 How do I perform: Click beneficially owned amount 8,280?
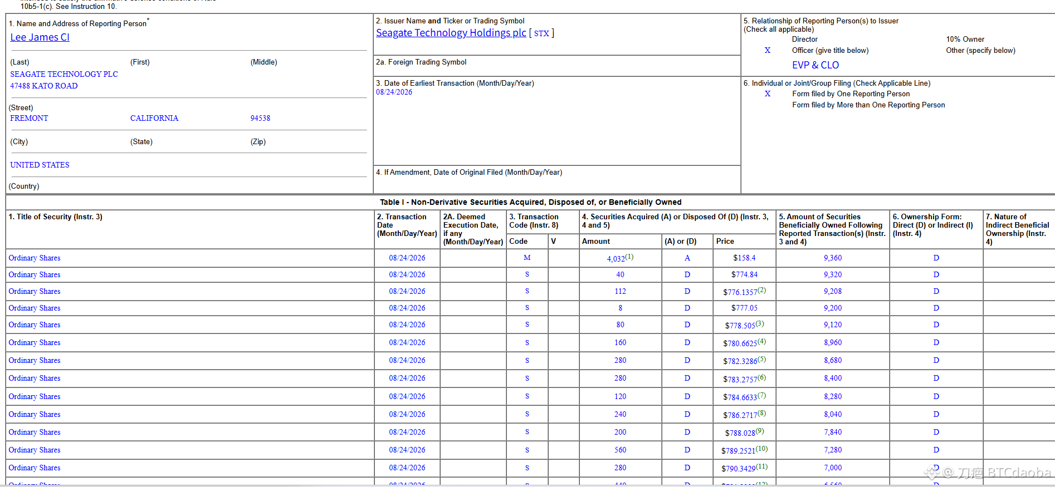click(x=833, y=396)
